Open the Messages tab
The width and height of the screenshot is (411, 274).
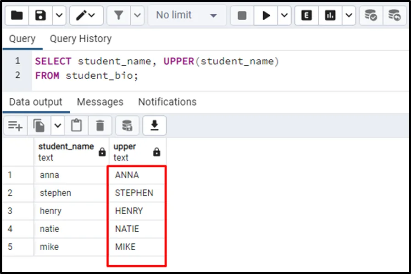(x=100, y=102)
